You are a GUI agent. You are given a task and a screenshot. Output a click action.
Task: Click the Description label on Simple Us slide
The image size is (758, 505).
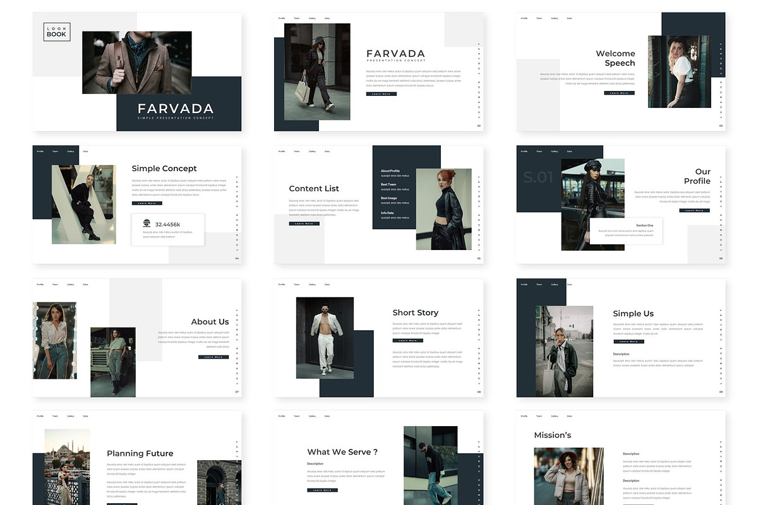[x=621, y=354]
